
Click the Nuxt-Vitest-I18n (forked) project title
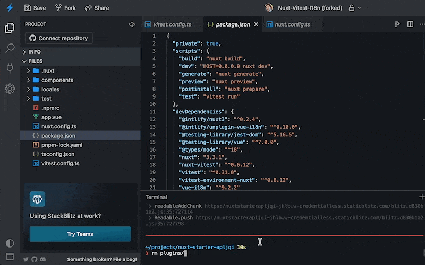point(310,8)
